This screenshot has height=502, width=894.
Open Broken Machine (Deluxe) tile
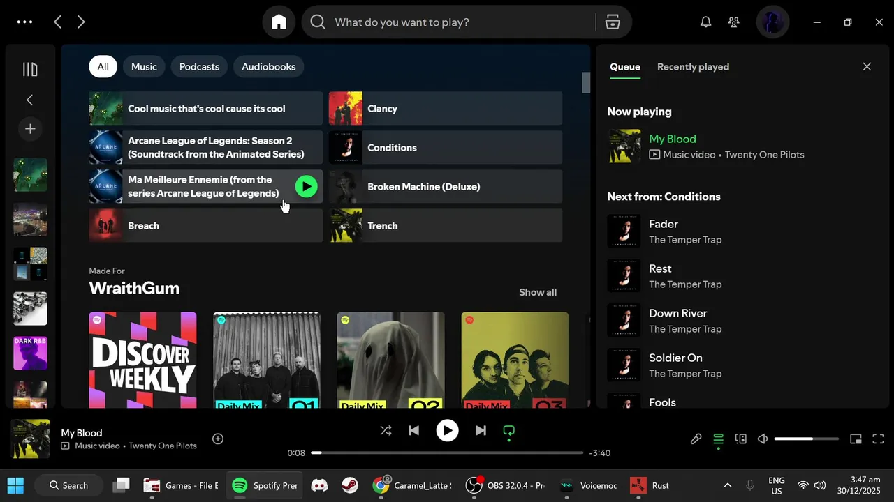[x=446, y=186]
